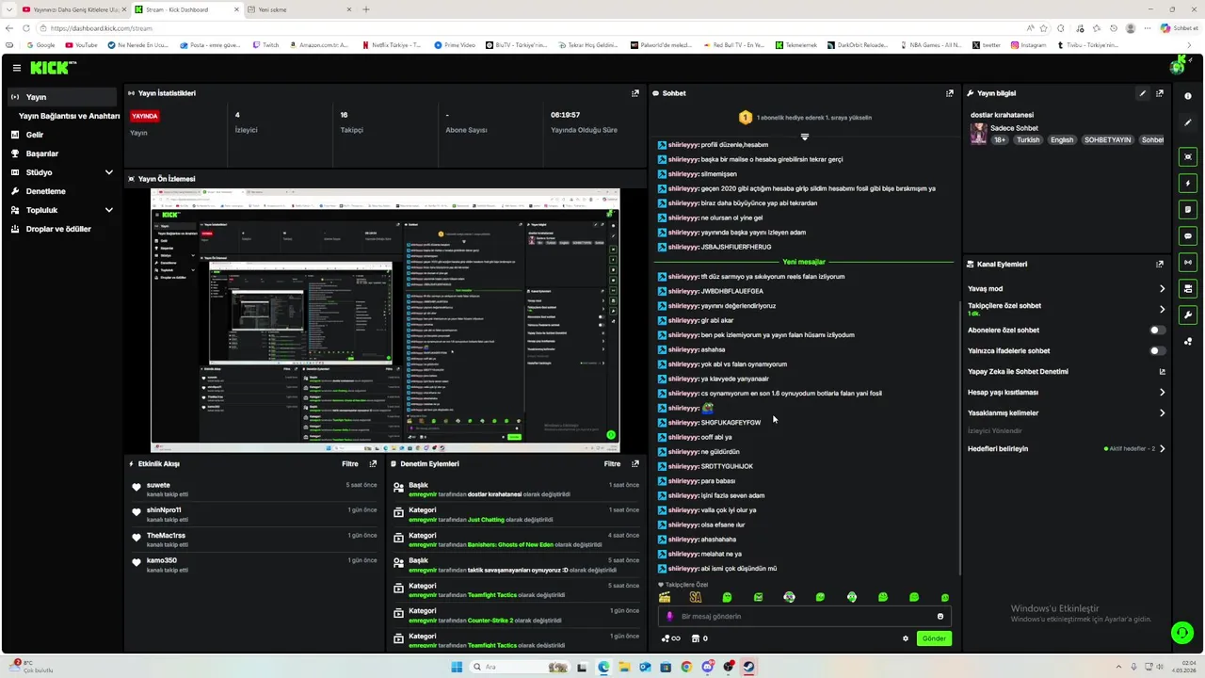Open the hamburger menu next to Kick logo
Viewport: 1205px width, 678px height.
[17, 68]
